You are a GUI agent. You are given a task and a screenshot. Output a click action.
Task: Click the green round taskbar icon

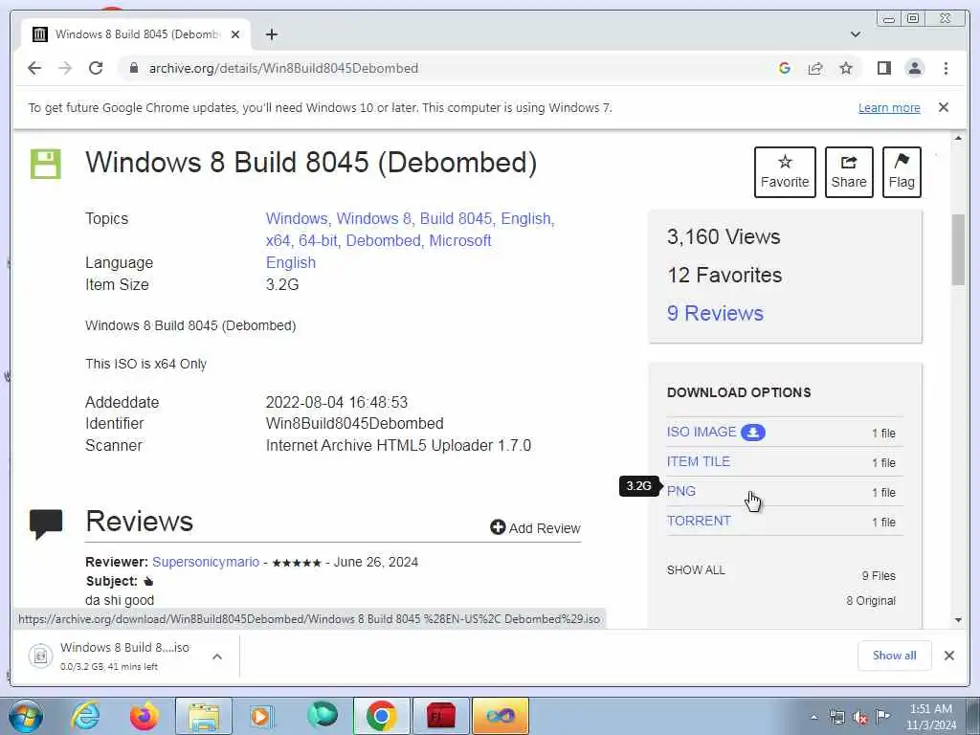(322, 715)
